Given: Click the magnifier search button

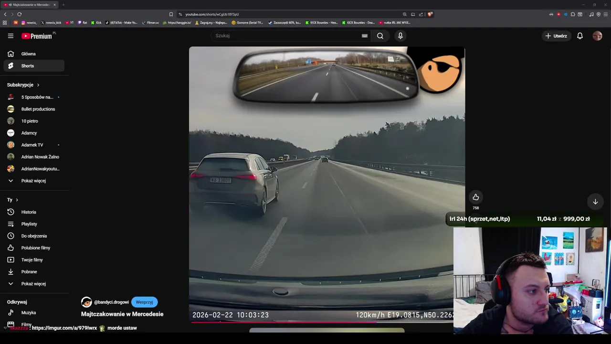Looking at the screenshot, I should pos(380,36).
